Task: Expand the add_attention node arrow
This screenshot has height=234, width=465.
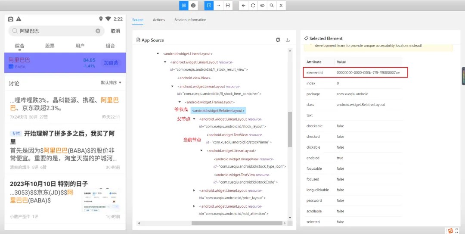Action: (x=194, y=206)
